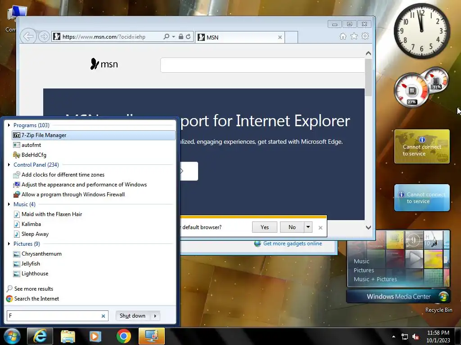The image size is (461, 345).
Task: Collapse the Control Panel (234) group
Action: [9, 165]
